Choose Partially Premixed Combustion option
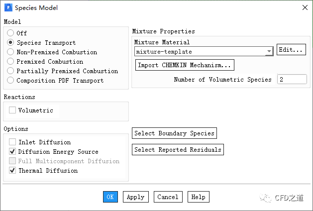This screenshot has width=313, height=211. 10,71
